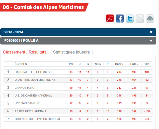Download the standings as PDF
The width and height of the screenshot is (159, 129).
[110, 18]
